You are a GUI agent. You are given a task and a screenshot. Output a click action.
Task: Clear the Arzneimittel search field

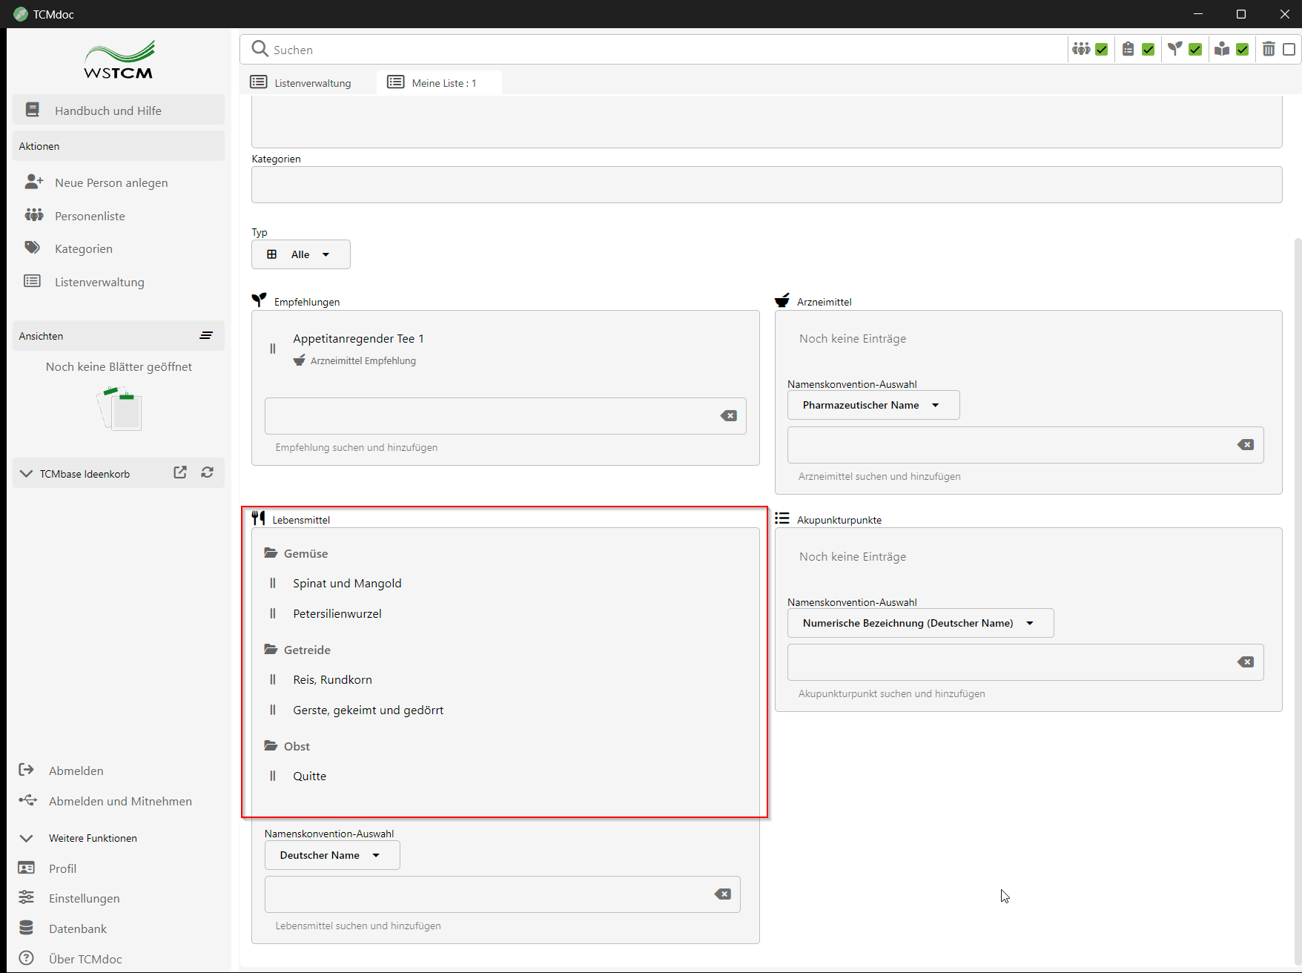(1246, 445)
